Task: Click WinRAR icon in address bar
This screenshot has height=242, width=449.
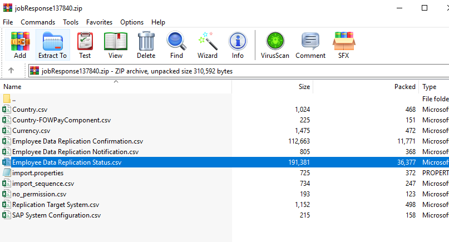Action: (x=34, y=71)
